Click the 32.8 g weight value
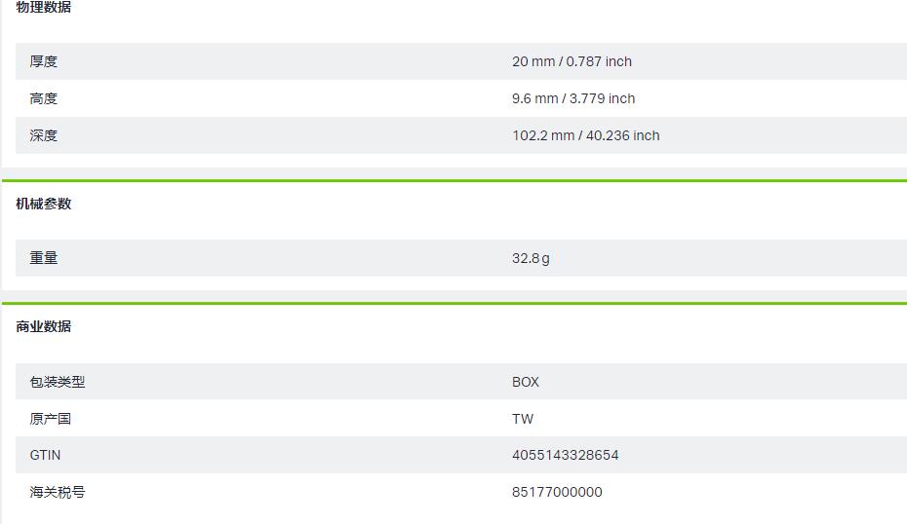The width and height of the screenshot is (907, 524). [531, 258]
